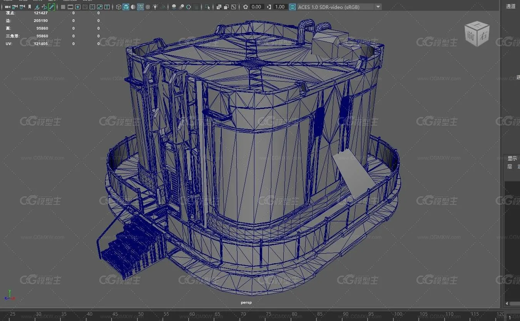Switch to Wireframe shading mode icon

pos(119,7)
